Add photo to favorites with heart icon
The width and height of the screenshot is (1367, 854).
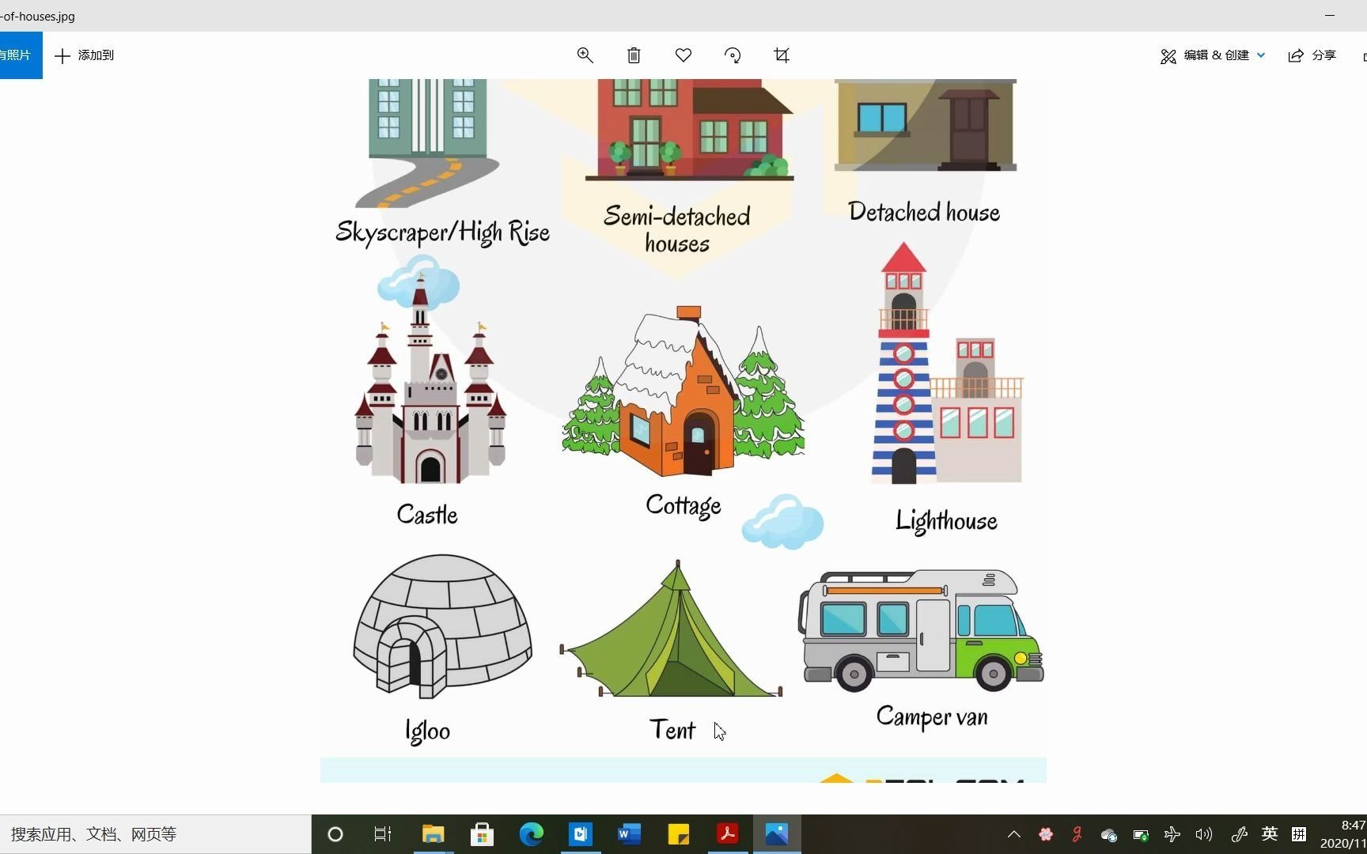[683, 55]
